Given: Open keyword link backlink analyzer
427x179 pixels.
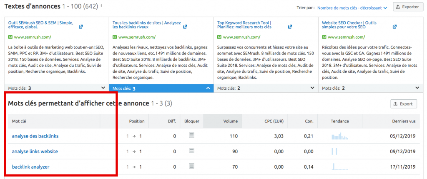Looking at the screenshot, I should (x=31, y=167).
